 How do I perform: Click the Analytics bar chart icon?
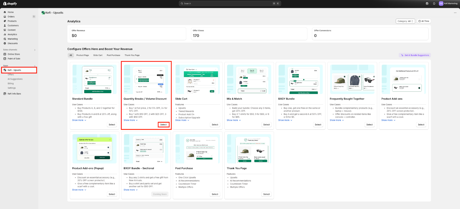[5, 34]
